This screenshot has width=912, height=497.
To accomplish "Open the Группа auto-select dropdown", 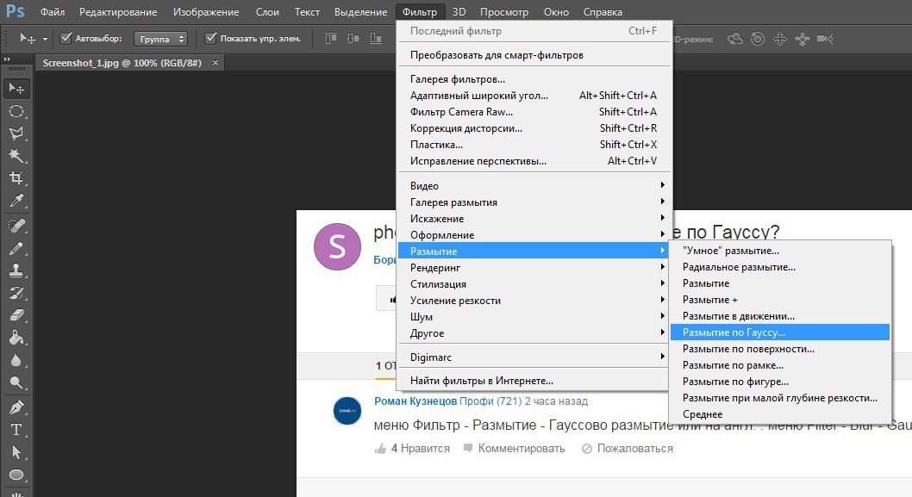I will 160,39.
